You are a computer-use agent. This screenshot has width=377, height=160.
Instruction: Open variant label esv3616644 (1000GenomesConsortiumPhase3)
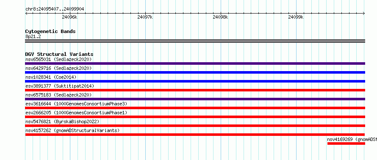coord(76,104)
